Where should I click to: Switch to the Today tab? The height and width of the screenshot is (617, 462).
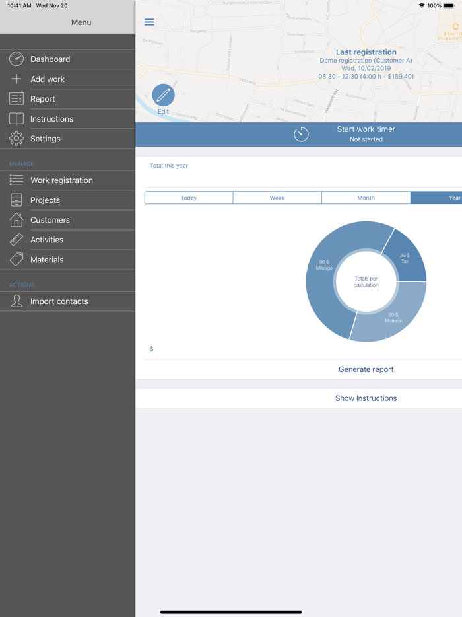click(189, 198)
